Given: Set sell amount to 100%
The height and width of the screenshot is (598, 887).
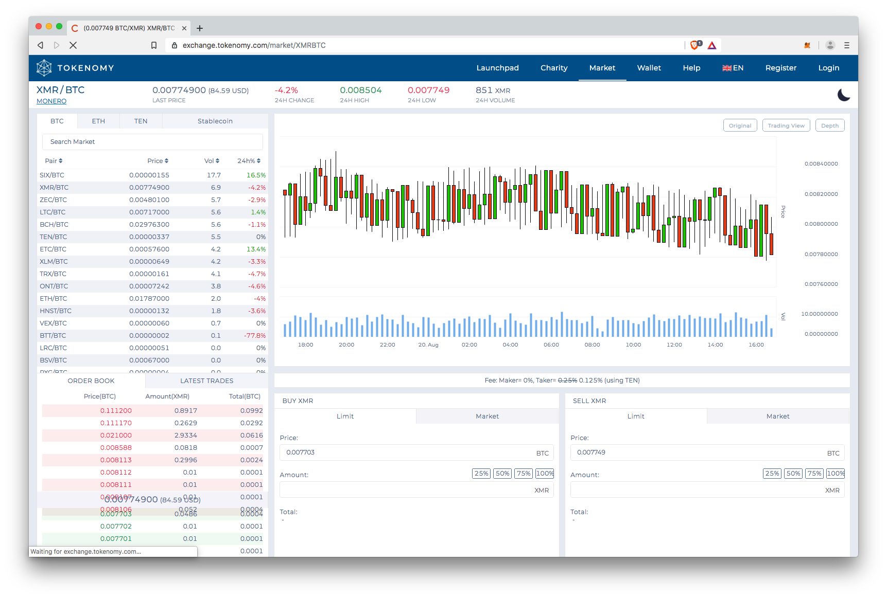Looking at the screenshot, I should pos(836,474).
